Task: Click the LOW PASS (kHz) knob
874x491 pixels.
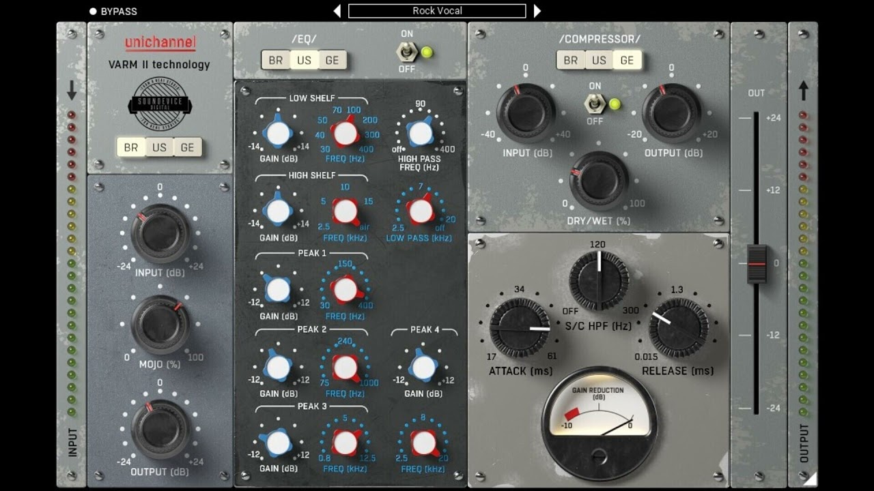Action: click(x=421, y=211)
